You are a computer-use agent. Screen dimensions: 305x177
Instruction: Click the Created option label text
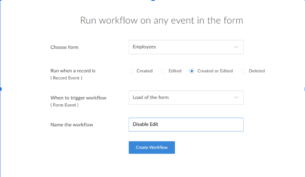tap(144, 71)
